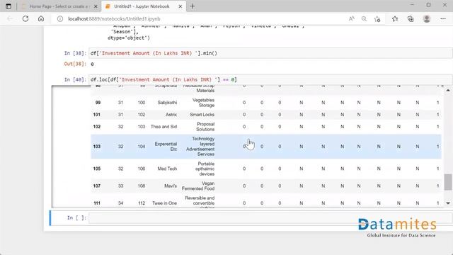453x255 pixels.
Task: Click row index 102
Action: [97, 127]
